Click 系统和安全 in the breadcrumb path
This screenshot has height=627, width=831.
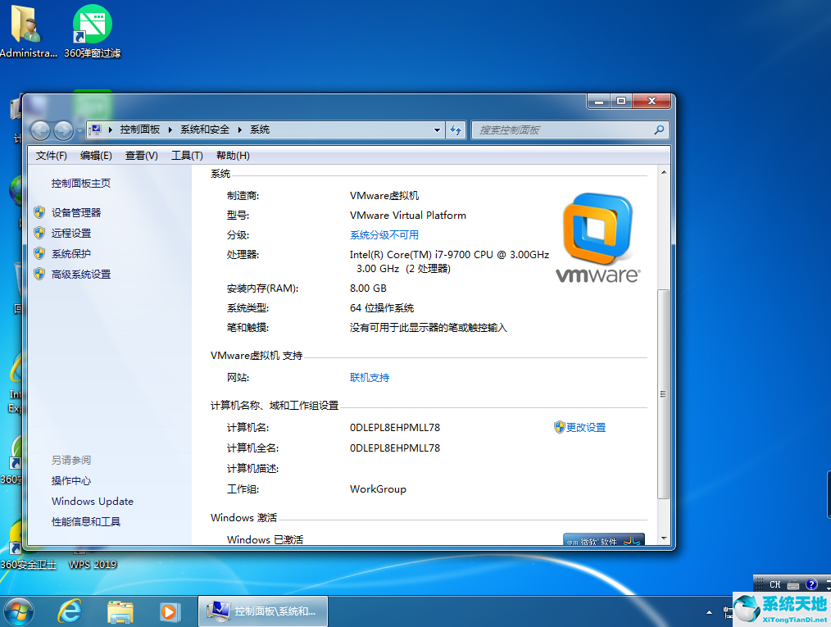tap(205, 129)
